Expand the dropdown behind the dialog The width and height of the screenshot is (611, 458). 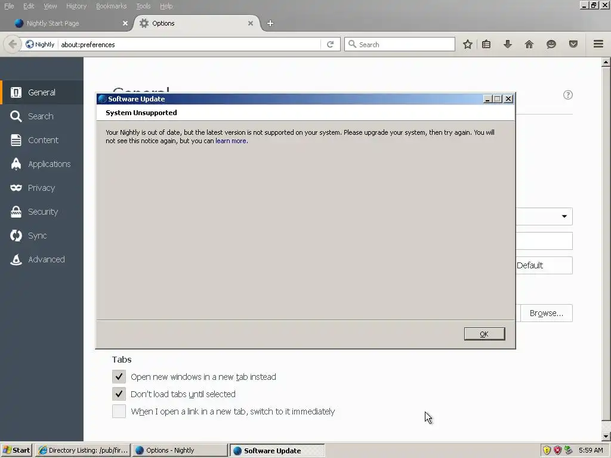(564, 216)
